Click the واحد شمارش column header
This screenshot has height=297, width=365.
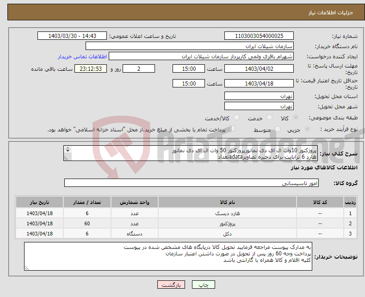click(135, 202)
